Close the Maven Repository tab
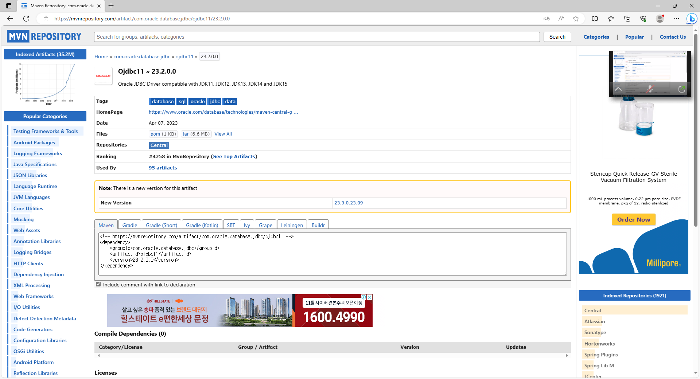This screenshot has width=700, height=379. pyautogui.click(x=99, y=6)
